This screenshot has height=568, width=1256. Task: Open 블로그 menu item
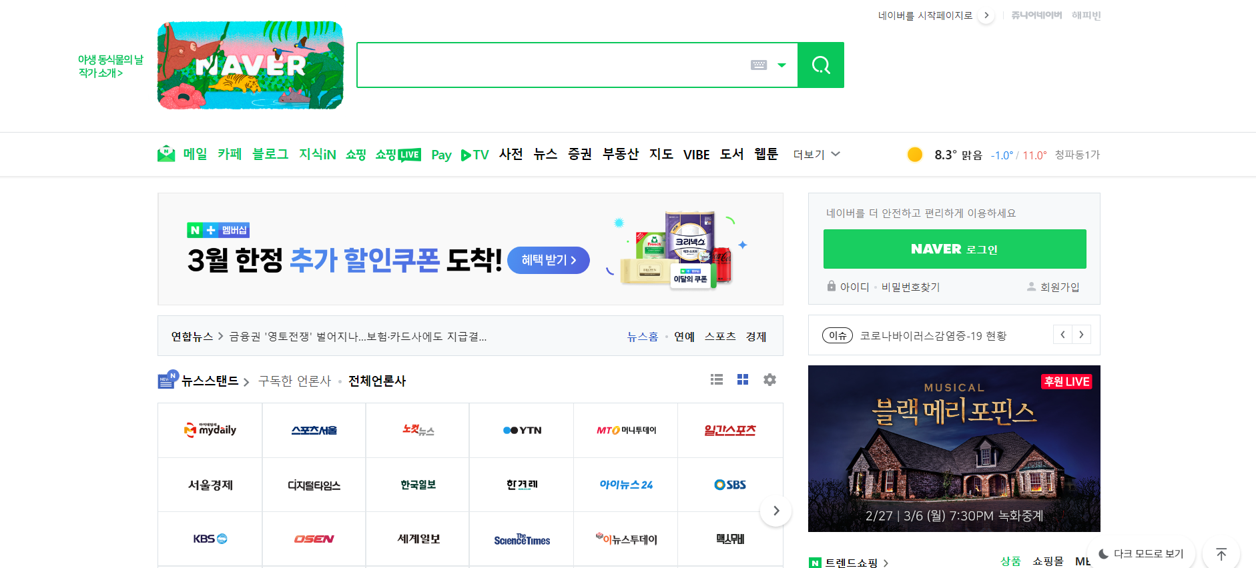tap(270, 154)
